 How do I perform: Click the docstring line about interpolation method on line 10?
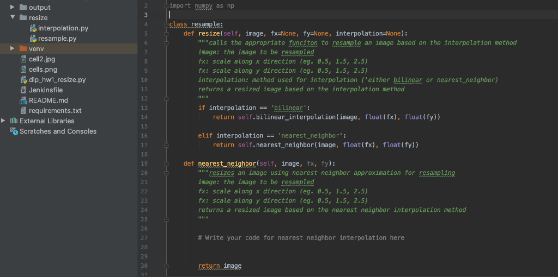pyautogui.click(x=348, y=80)
